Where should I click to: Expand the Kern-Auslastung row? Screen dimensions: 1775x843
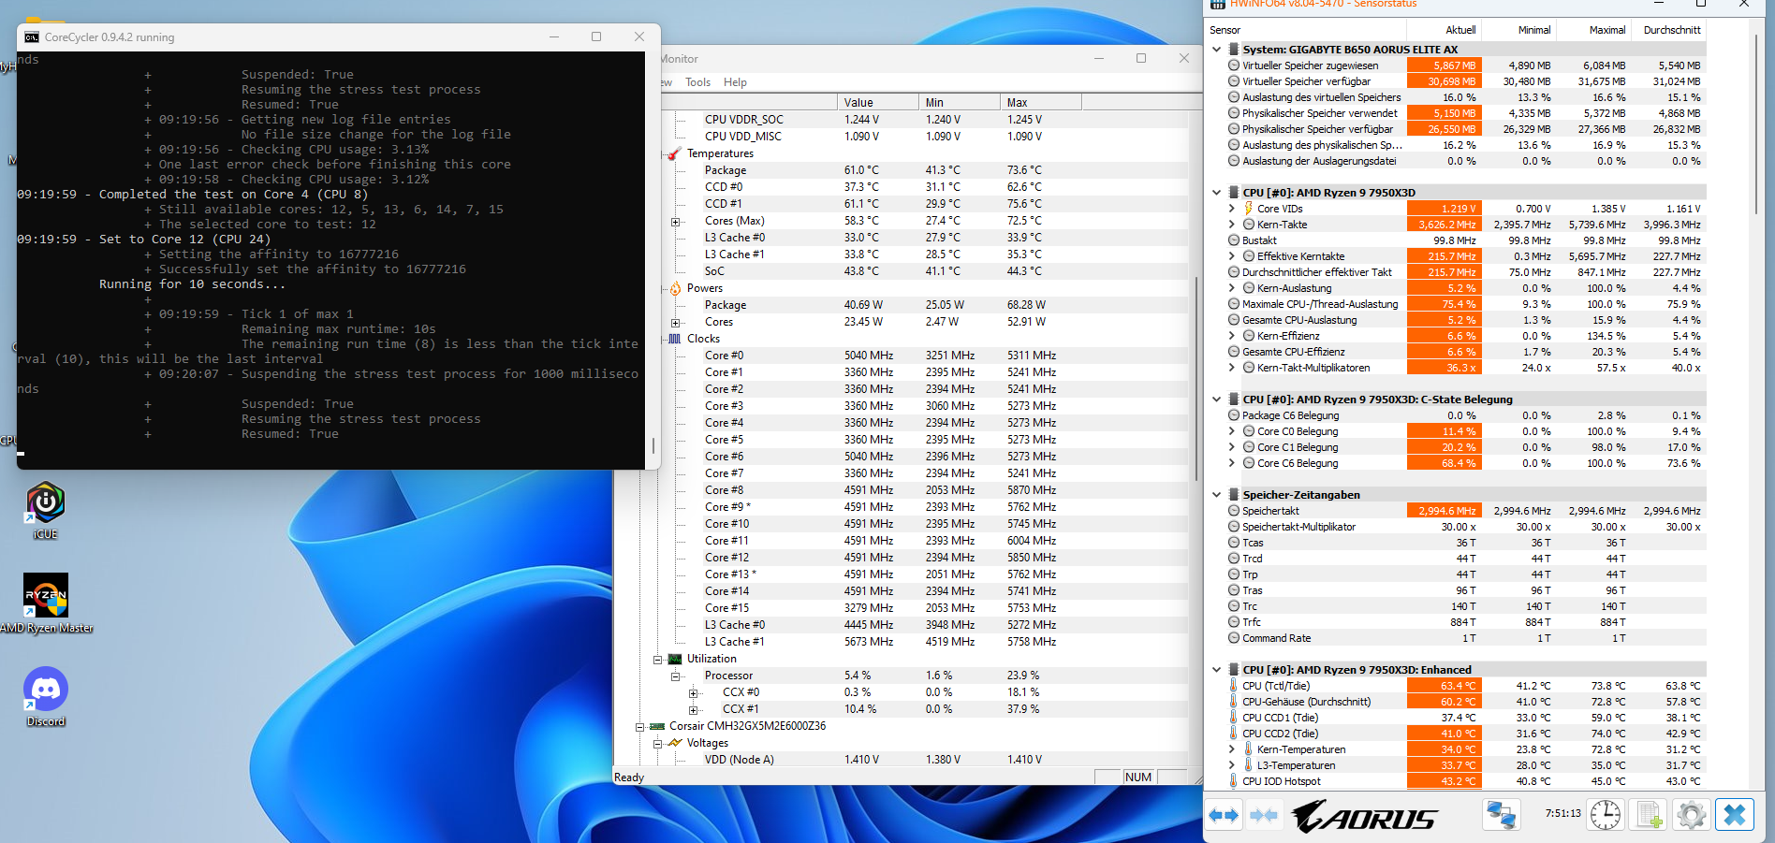coord(1232,288)
